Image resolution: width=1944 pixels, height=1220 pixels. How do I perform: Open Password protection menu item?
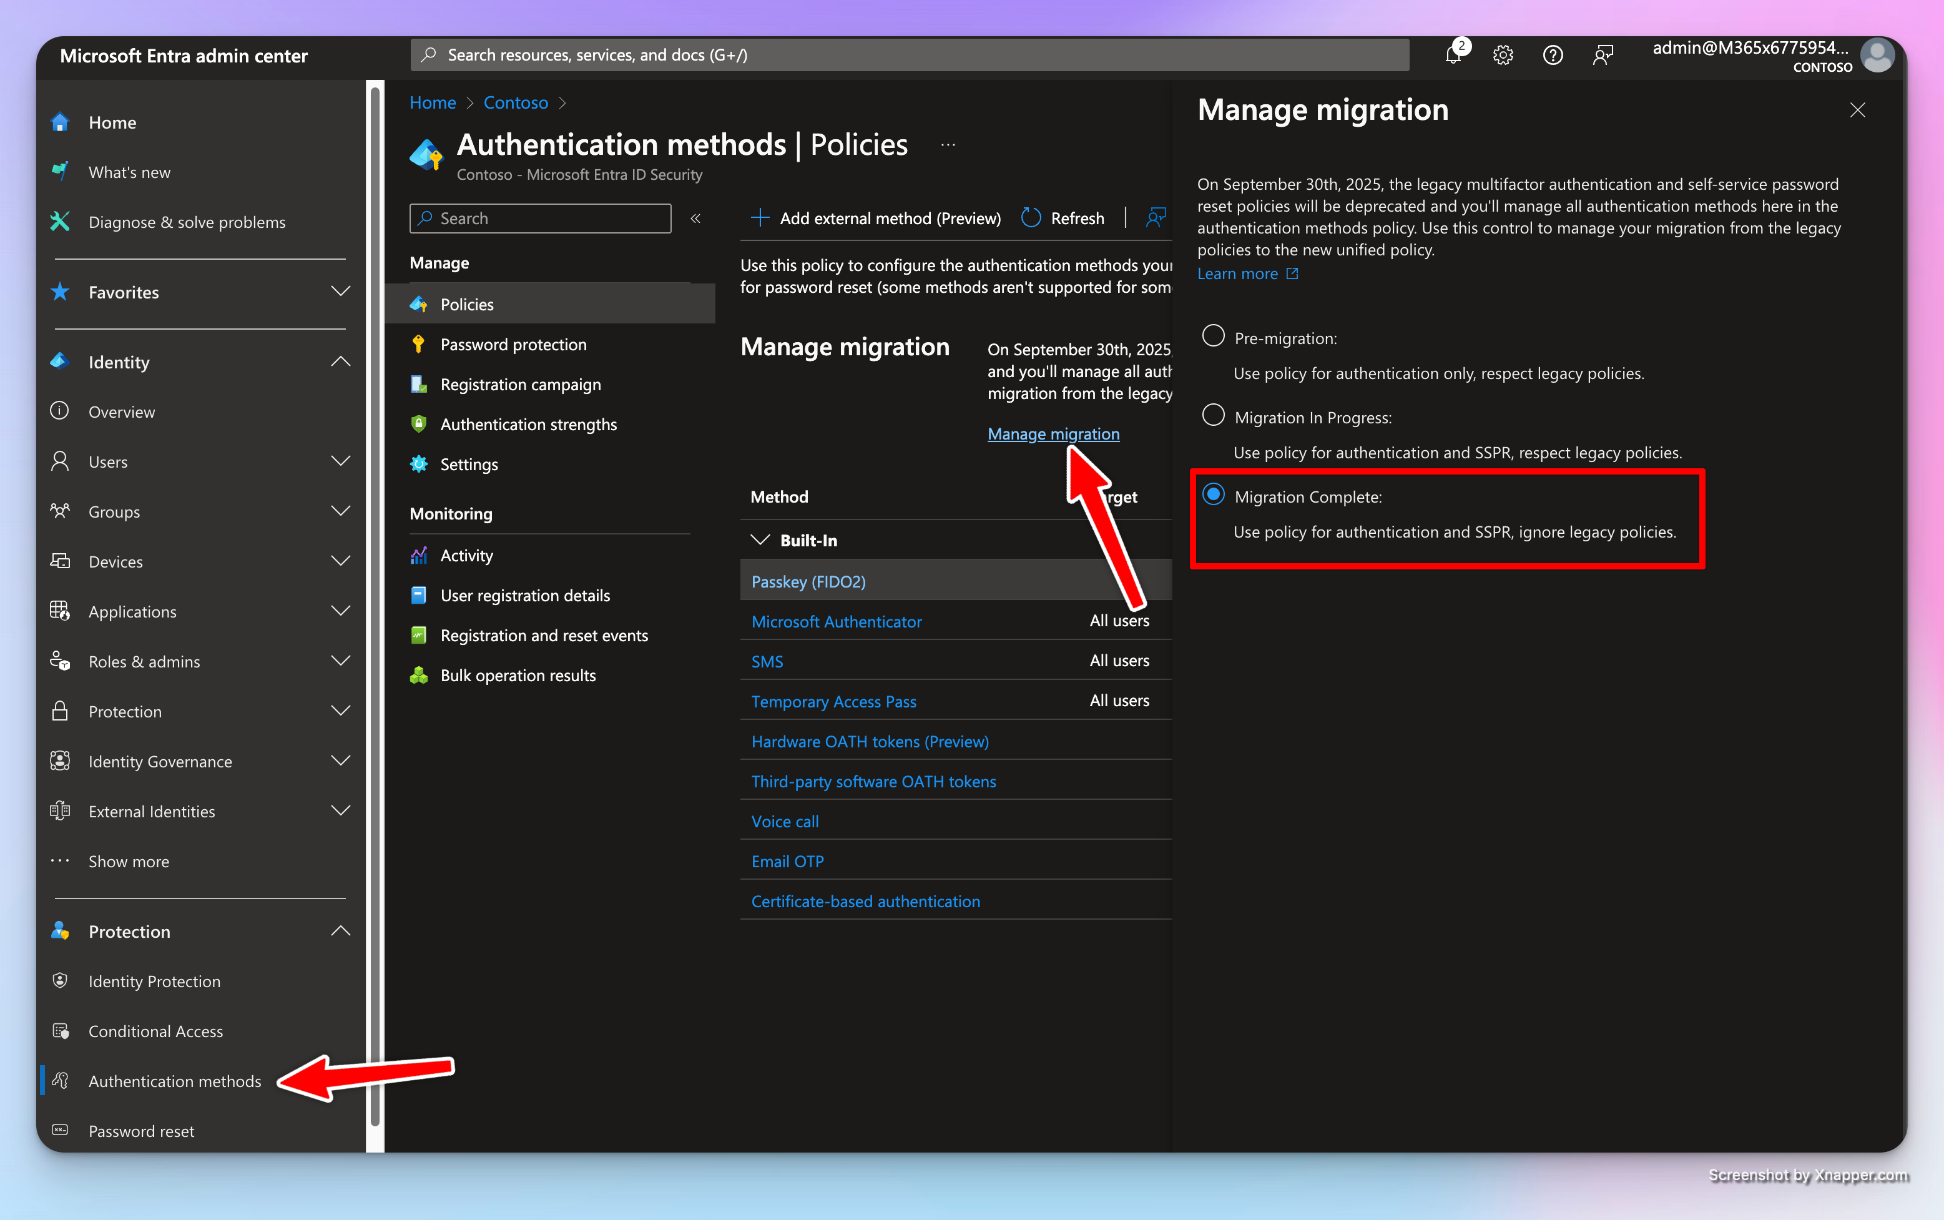(x=513, y=345)
